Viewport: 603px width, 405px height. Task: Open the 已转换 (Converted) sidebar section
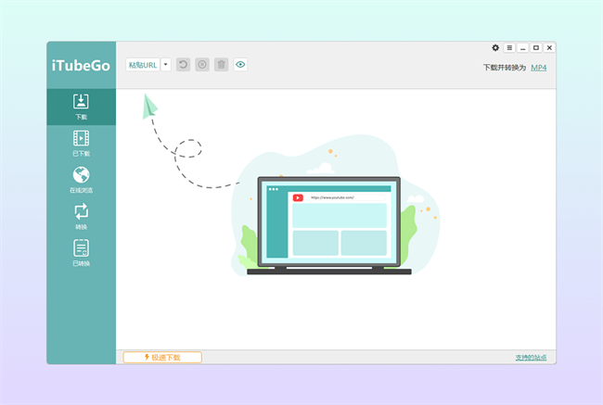pos(81,251)
